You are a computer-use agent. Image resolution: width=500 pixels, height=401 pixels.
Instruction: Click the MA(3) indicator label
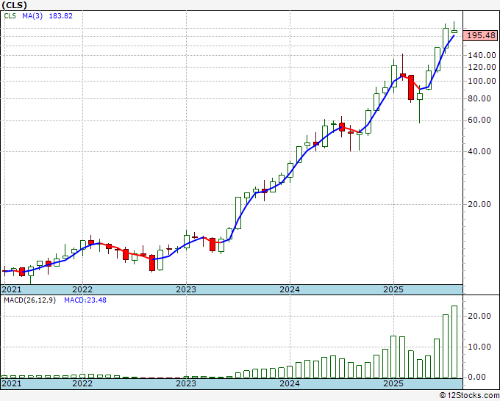[x=32, y=15]
